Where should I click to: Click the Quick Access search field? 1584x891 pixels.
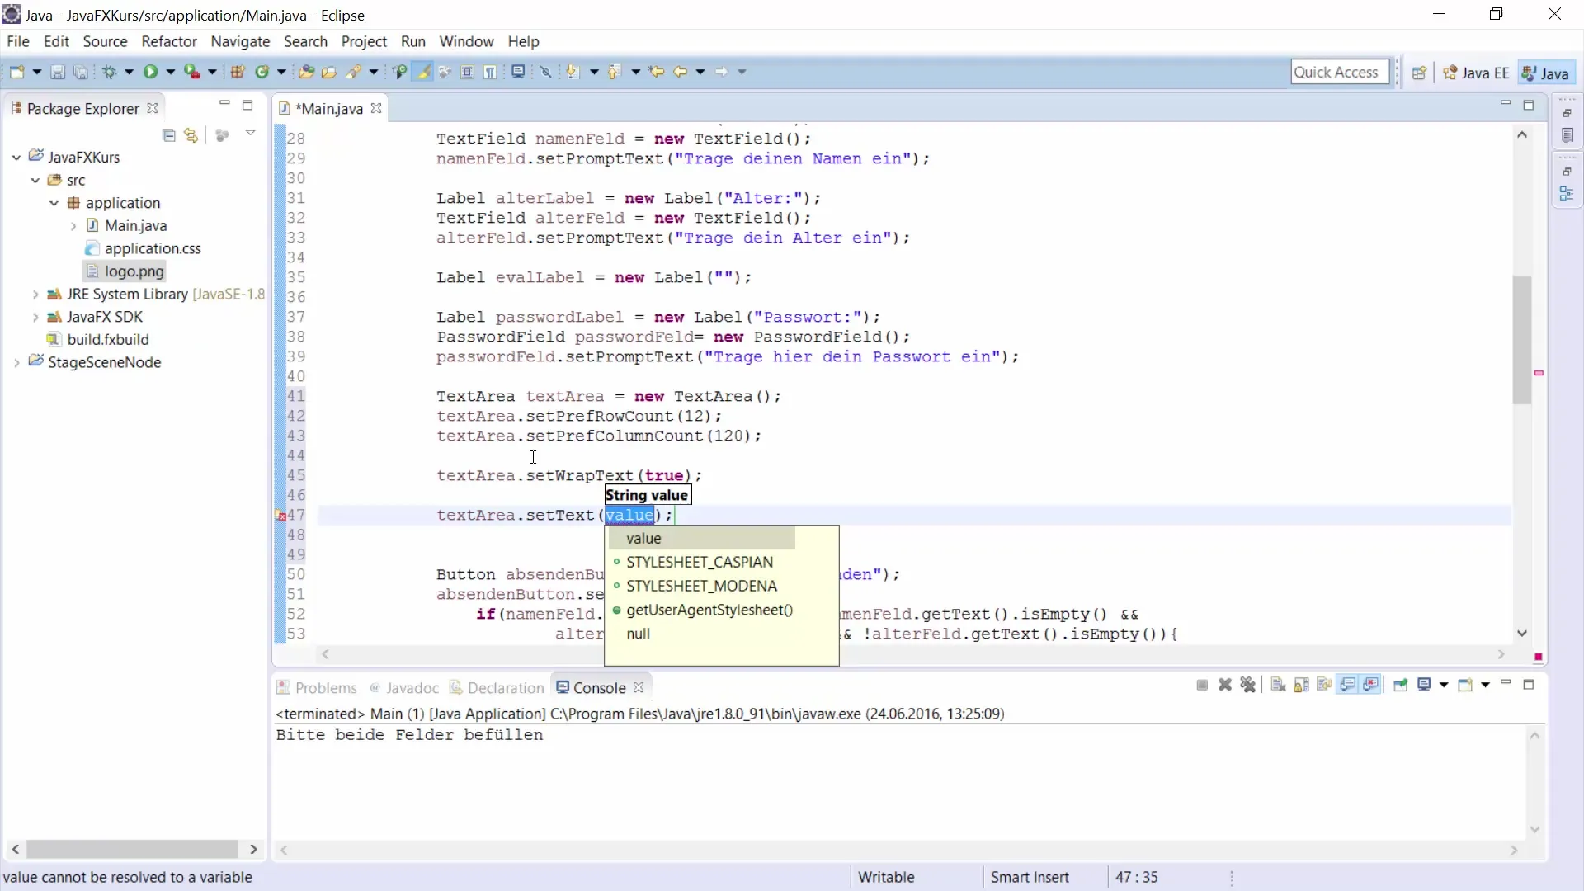pyautogui.click(x=1340, y=72)
